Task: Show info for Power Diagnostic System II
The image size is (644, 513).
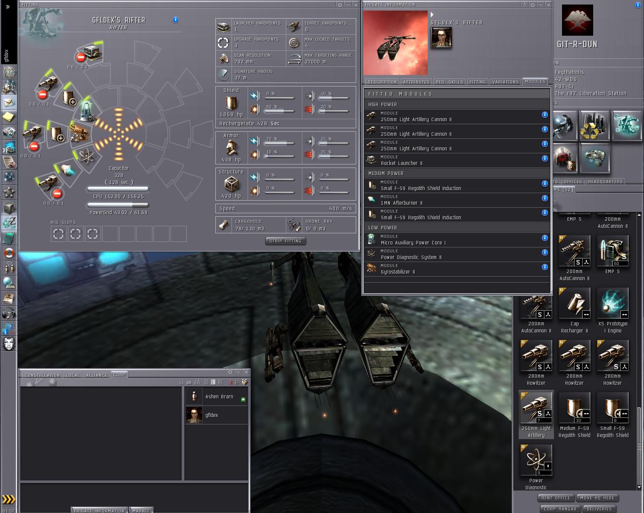Action: click(x=544, y=252)
